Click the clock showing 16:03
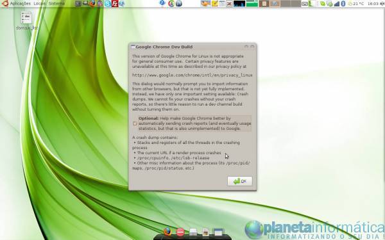This screenshot has height=240, width=385. coord(373,4)
